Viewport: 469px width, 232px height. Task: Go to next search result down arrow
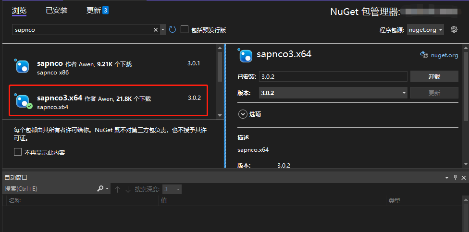coord(128,189)
